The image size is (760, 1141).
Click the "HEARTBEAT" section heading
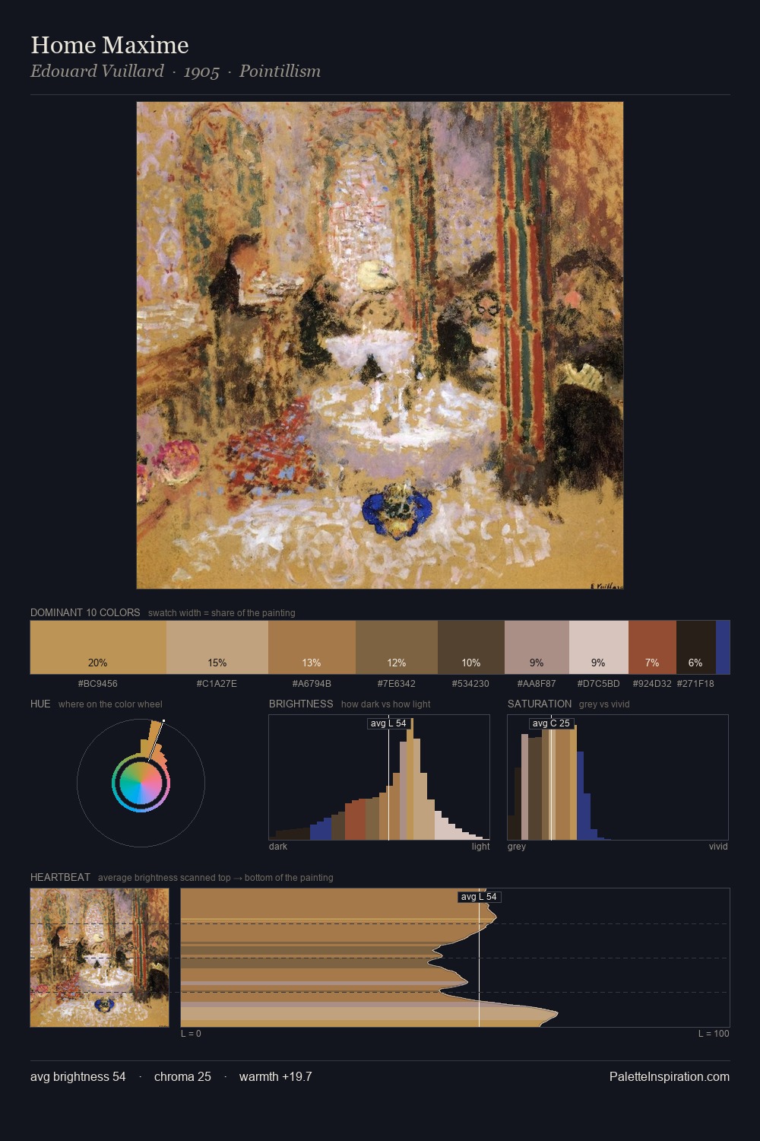click(60, 877)
